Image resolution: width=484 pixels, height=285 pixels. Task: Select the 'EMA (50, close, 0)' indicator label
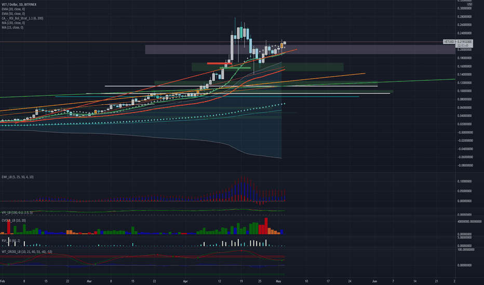click(x=14, y=14)
